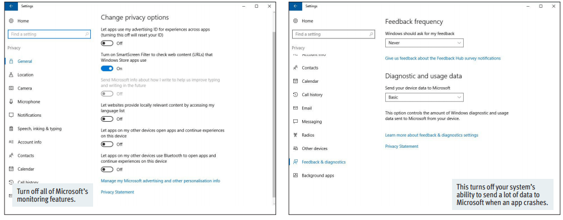563x220 pixels.
Task: Click the Calendar icon in the left window
Action: click(x=11, y=169)
